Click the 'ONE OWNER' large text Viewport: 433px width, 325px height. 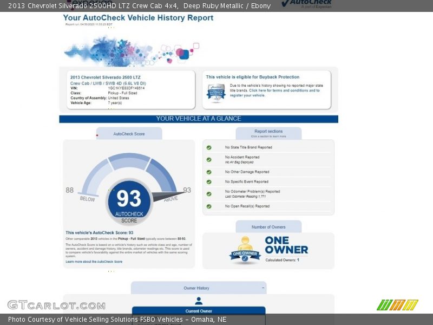[x=286, y=245]
